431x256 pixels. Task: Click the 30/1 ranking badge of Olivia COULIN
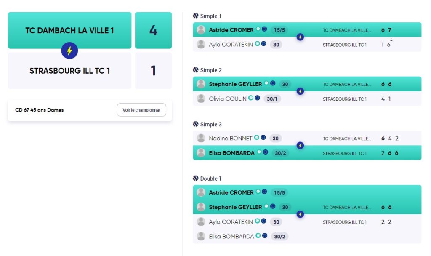272,99
